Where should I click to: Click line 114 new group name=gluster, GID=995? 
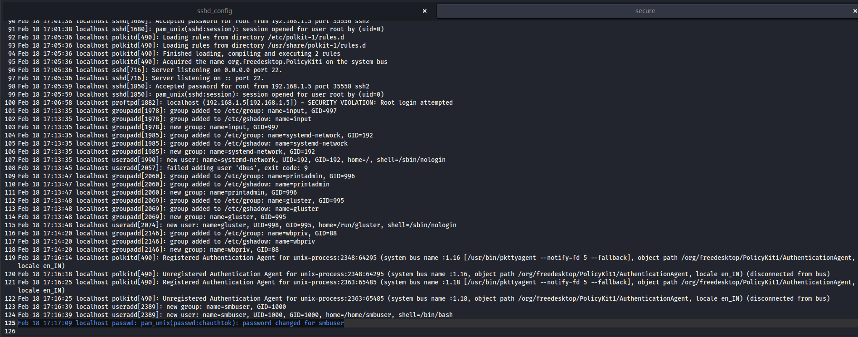(152, 217)
